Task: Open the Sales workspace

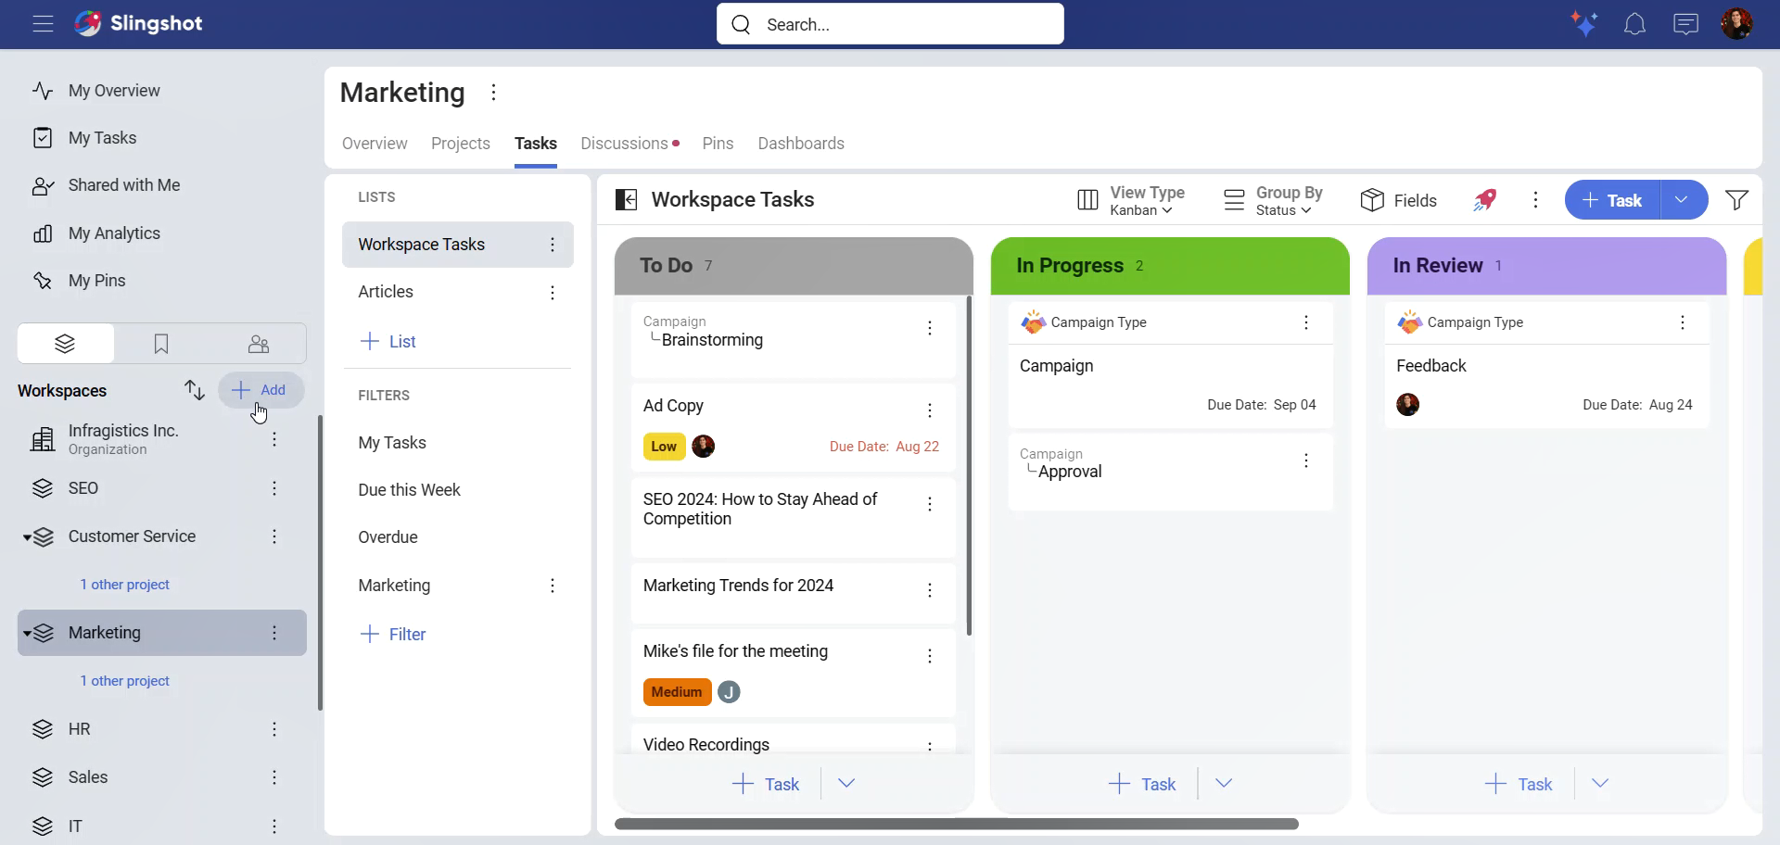Action: tap(87, 777)
